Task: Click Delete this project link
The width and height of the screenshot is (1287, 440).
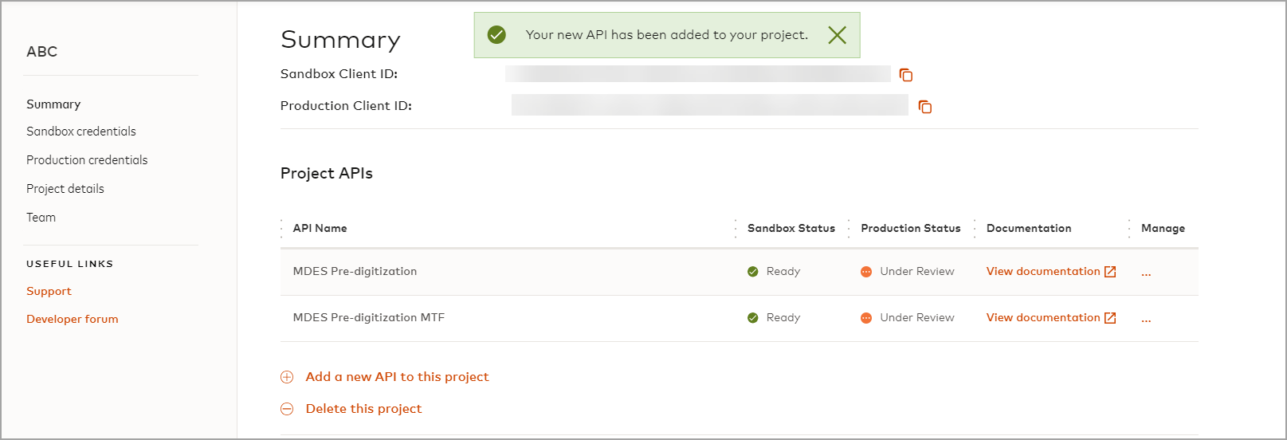Action: pos(363,409)
